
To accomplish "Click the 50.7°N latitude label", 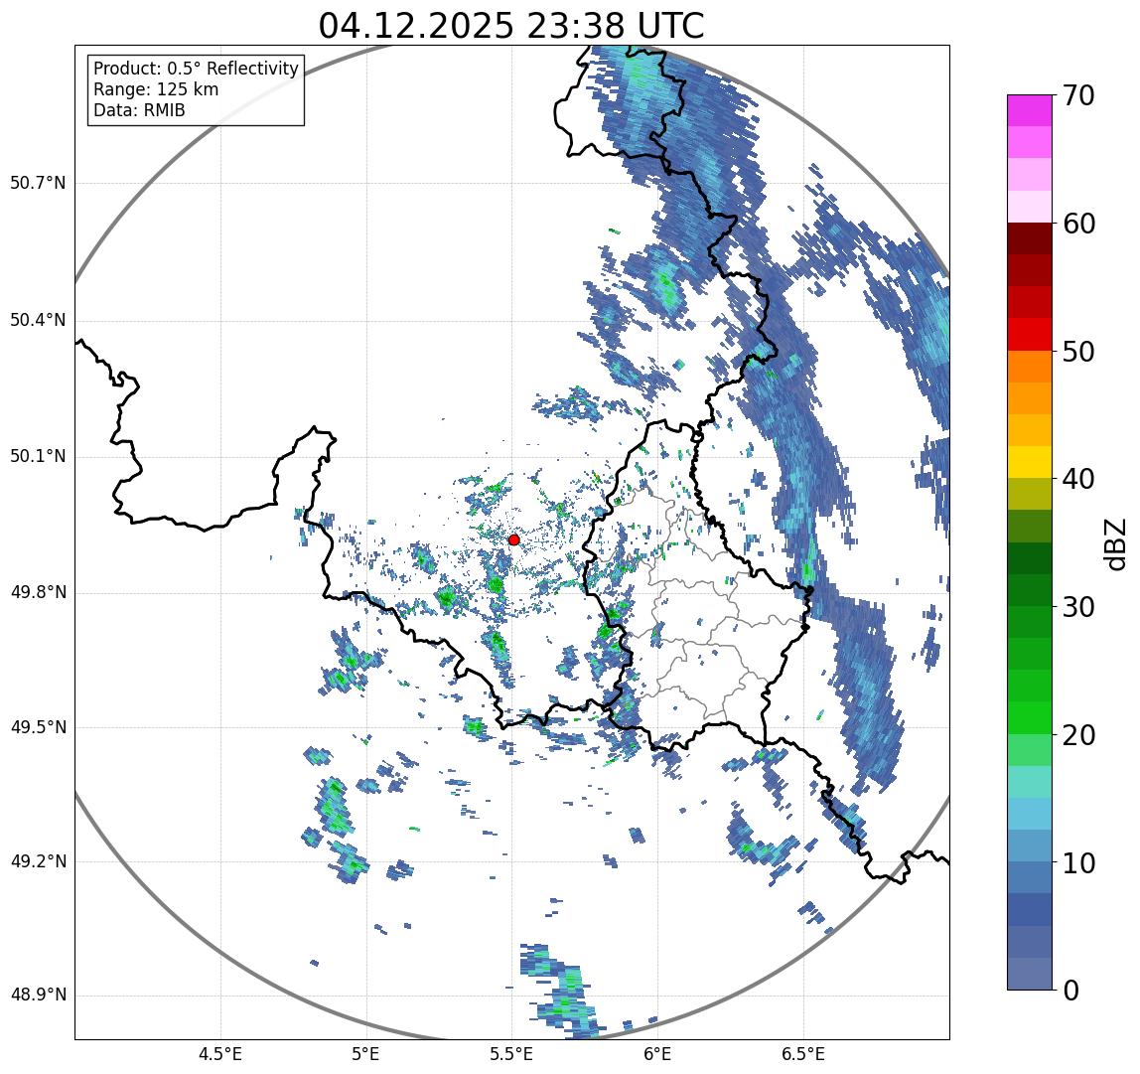I will [38, 183].
